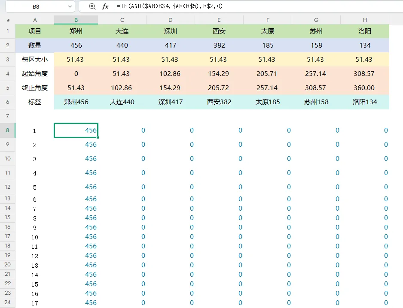Screen dimensions: 403x308
Task: Click header cell 太原
Action: [x=268, y=31]
